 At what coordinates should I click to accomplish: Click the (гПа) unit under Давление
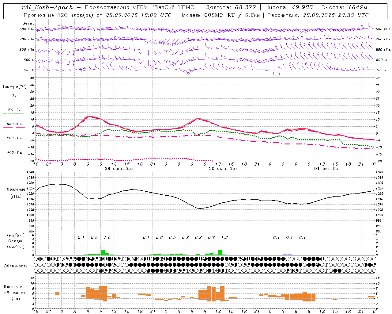(x=16, y=197)
